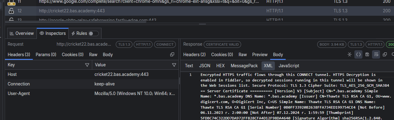
Task: Open the filter on the Key column
Action: pyautogui.click(x=87, y=65)
